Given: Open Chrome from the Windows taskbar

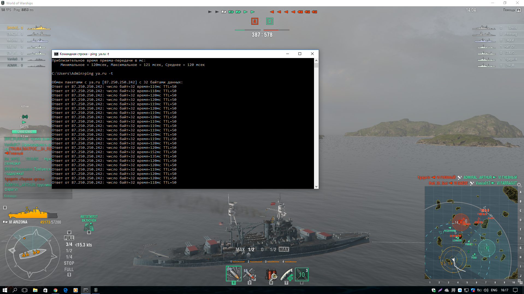Looking at the screenshot, I should pos(55,290).
